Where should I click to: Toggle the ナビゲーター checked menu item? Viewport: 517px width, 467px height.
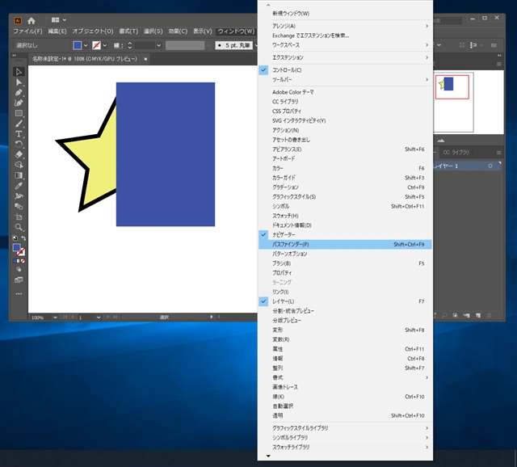coord(345,235)
